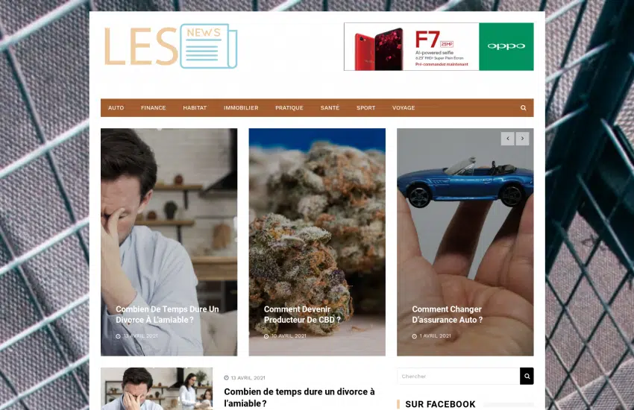Select the Habitat menu item
Image resolution: width=634 pixels, height=410 pixels.
tap(195, 108)
